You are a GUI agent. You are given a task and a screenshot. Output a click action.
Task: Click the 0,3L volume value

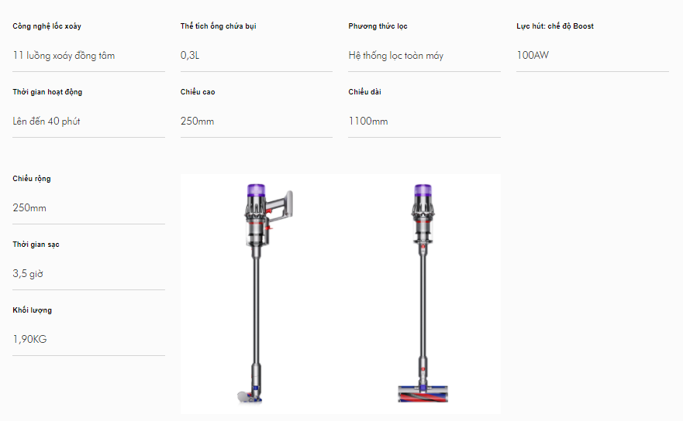point(190,55)
